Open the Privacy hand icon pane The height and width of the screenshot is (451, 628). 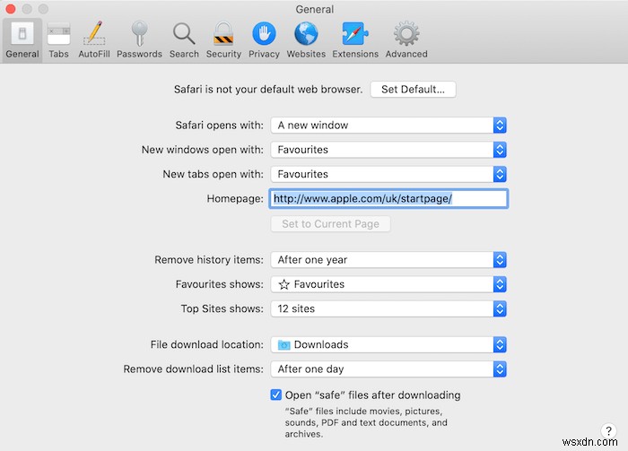click(x=264, y=40)
